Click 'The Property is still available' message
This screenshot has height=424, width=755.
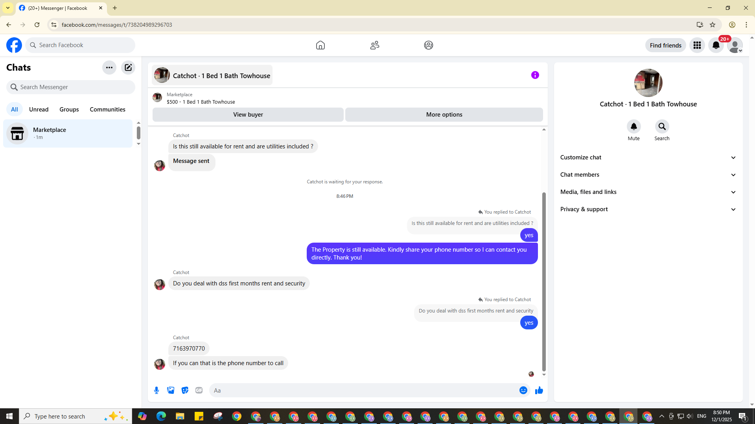pyautogui.click(x=422, y=254)
